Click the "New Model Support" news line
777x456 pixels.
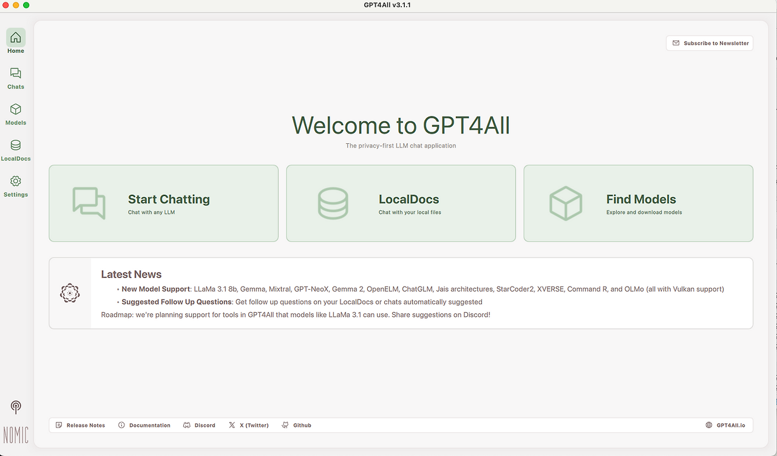422,289
